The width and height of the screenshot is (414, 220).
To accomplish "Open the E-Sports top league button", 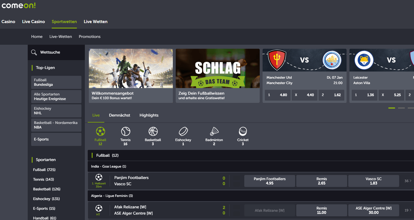I will coord(56,139).
